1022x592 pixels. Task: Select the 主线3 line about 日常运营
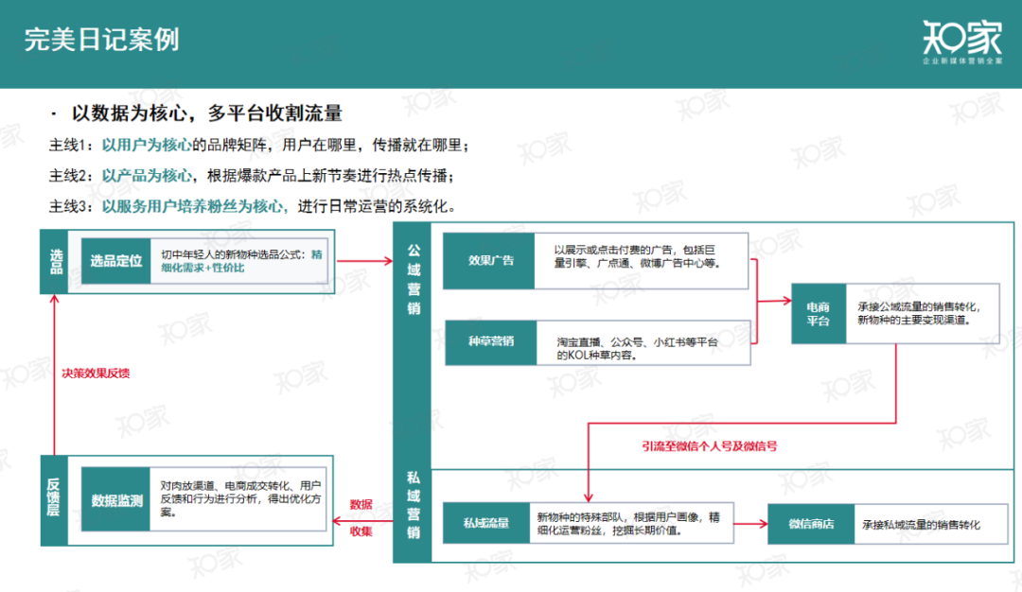click(x=253, y=206)
